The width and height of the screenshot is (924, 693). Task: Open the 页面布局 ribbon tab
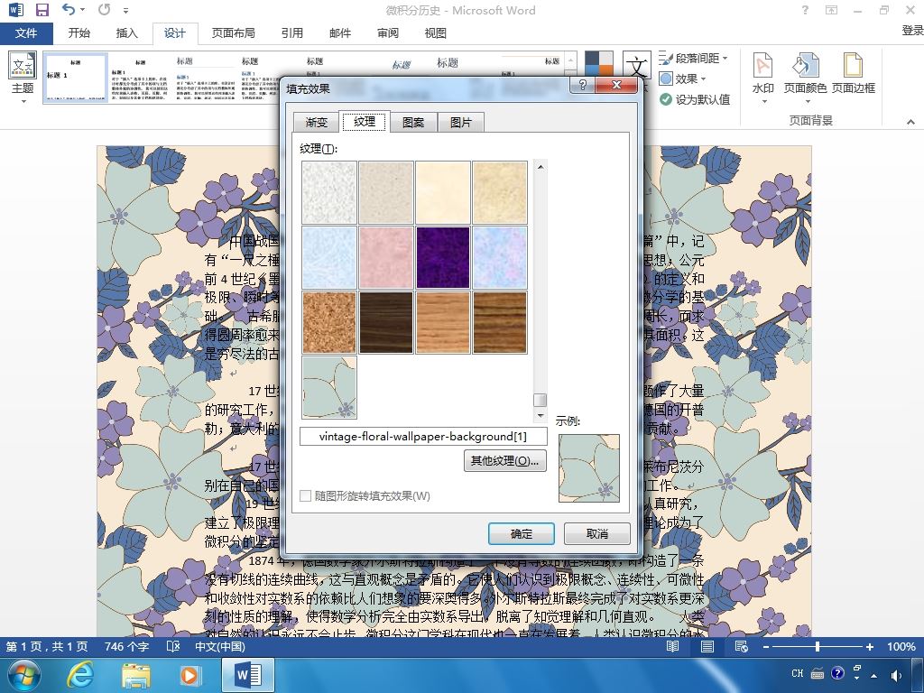coord(234,33)
